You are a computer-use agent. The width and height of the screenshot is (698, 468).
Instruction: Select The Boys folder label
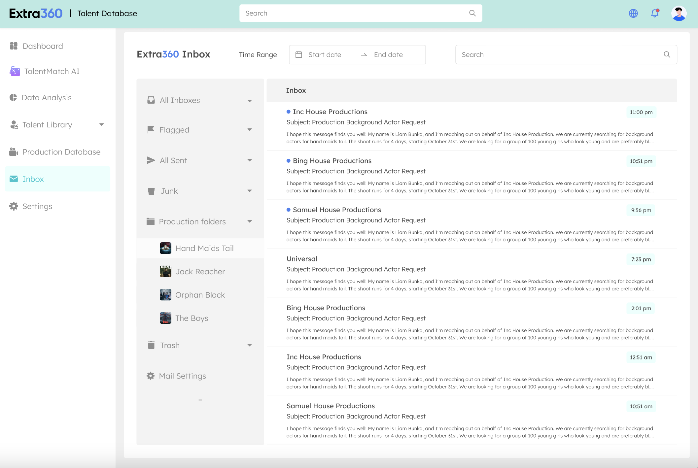[192, 318]
